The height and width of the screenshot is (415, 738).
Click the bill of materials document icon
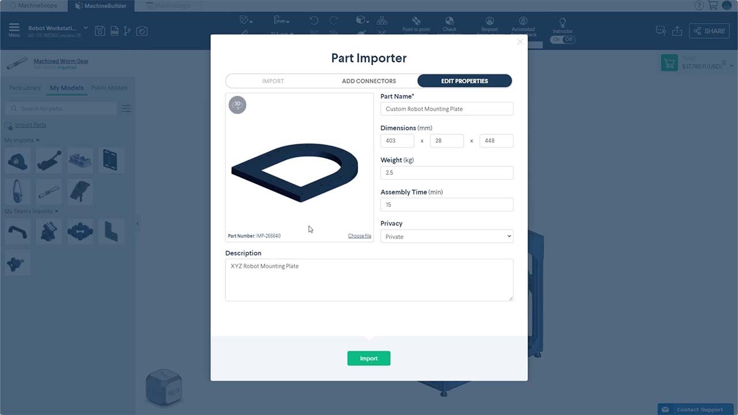click(114, 31)
